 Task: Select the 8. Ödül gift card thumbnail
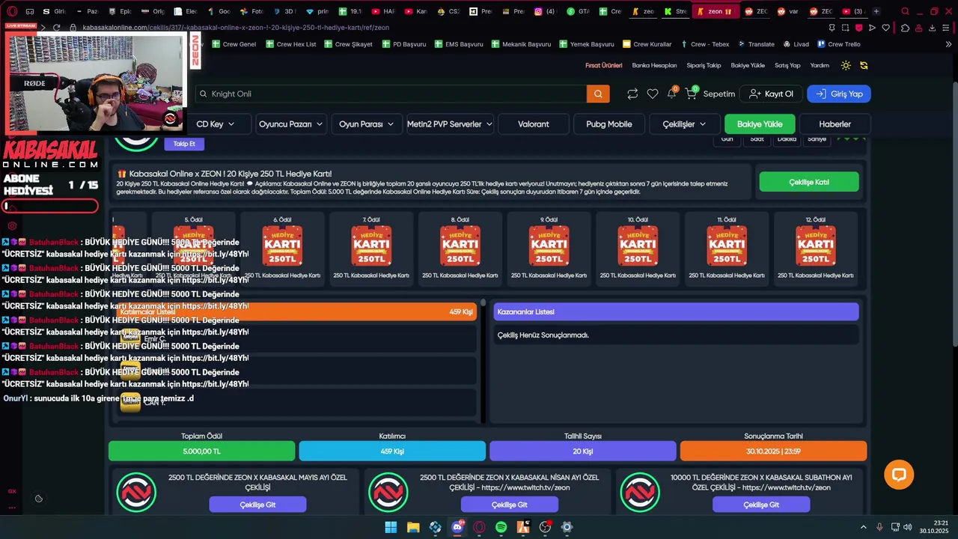click(460, 246)
